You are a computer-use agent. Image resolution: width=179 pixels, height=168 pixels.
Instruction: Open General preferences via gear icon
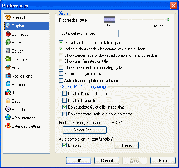click(8, 17)
